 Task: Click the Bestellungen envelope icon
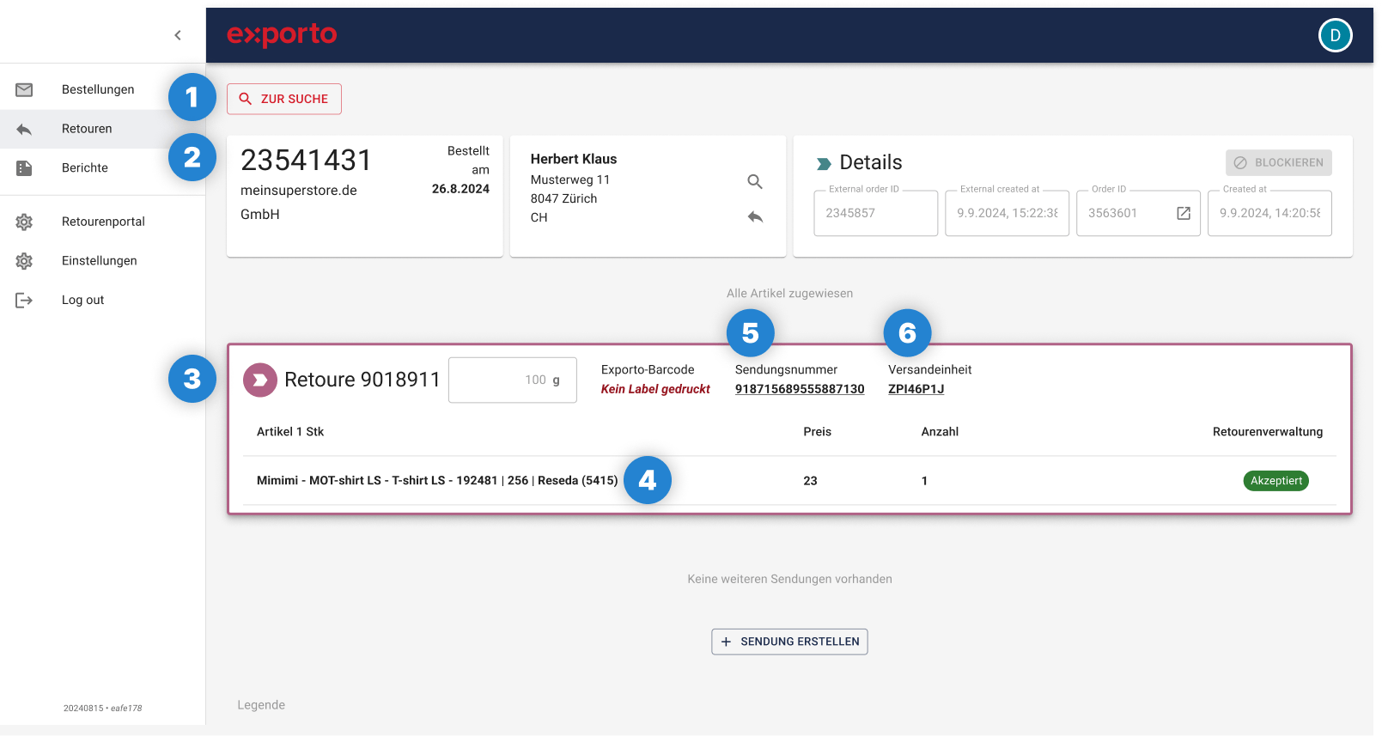[24, 89]
